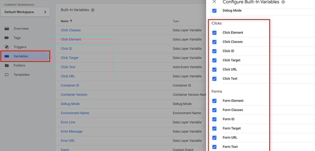
Task: Open the Error URL variable link
Action: pos(68,141)
